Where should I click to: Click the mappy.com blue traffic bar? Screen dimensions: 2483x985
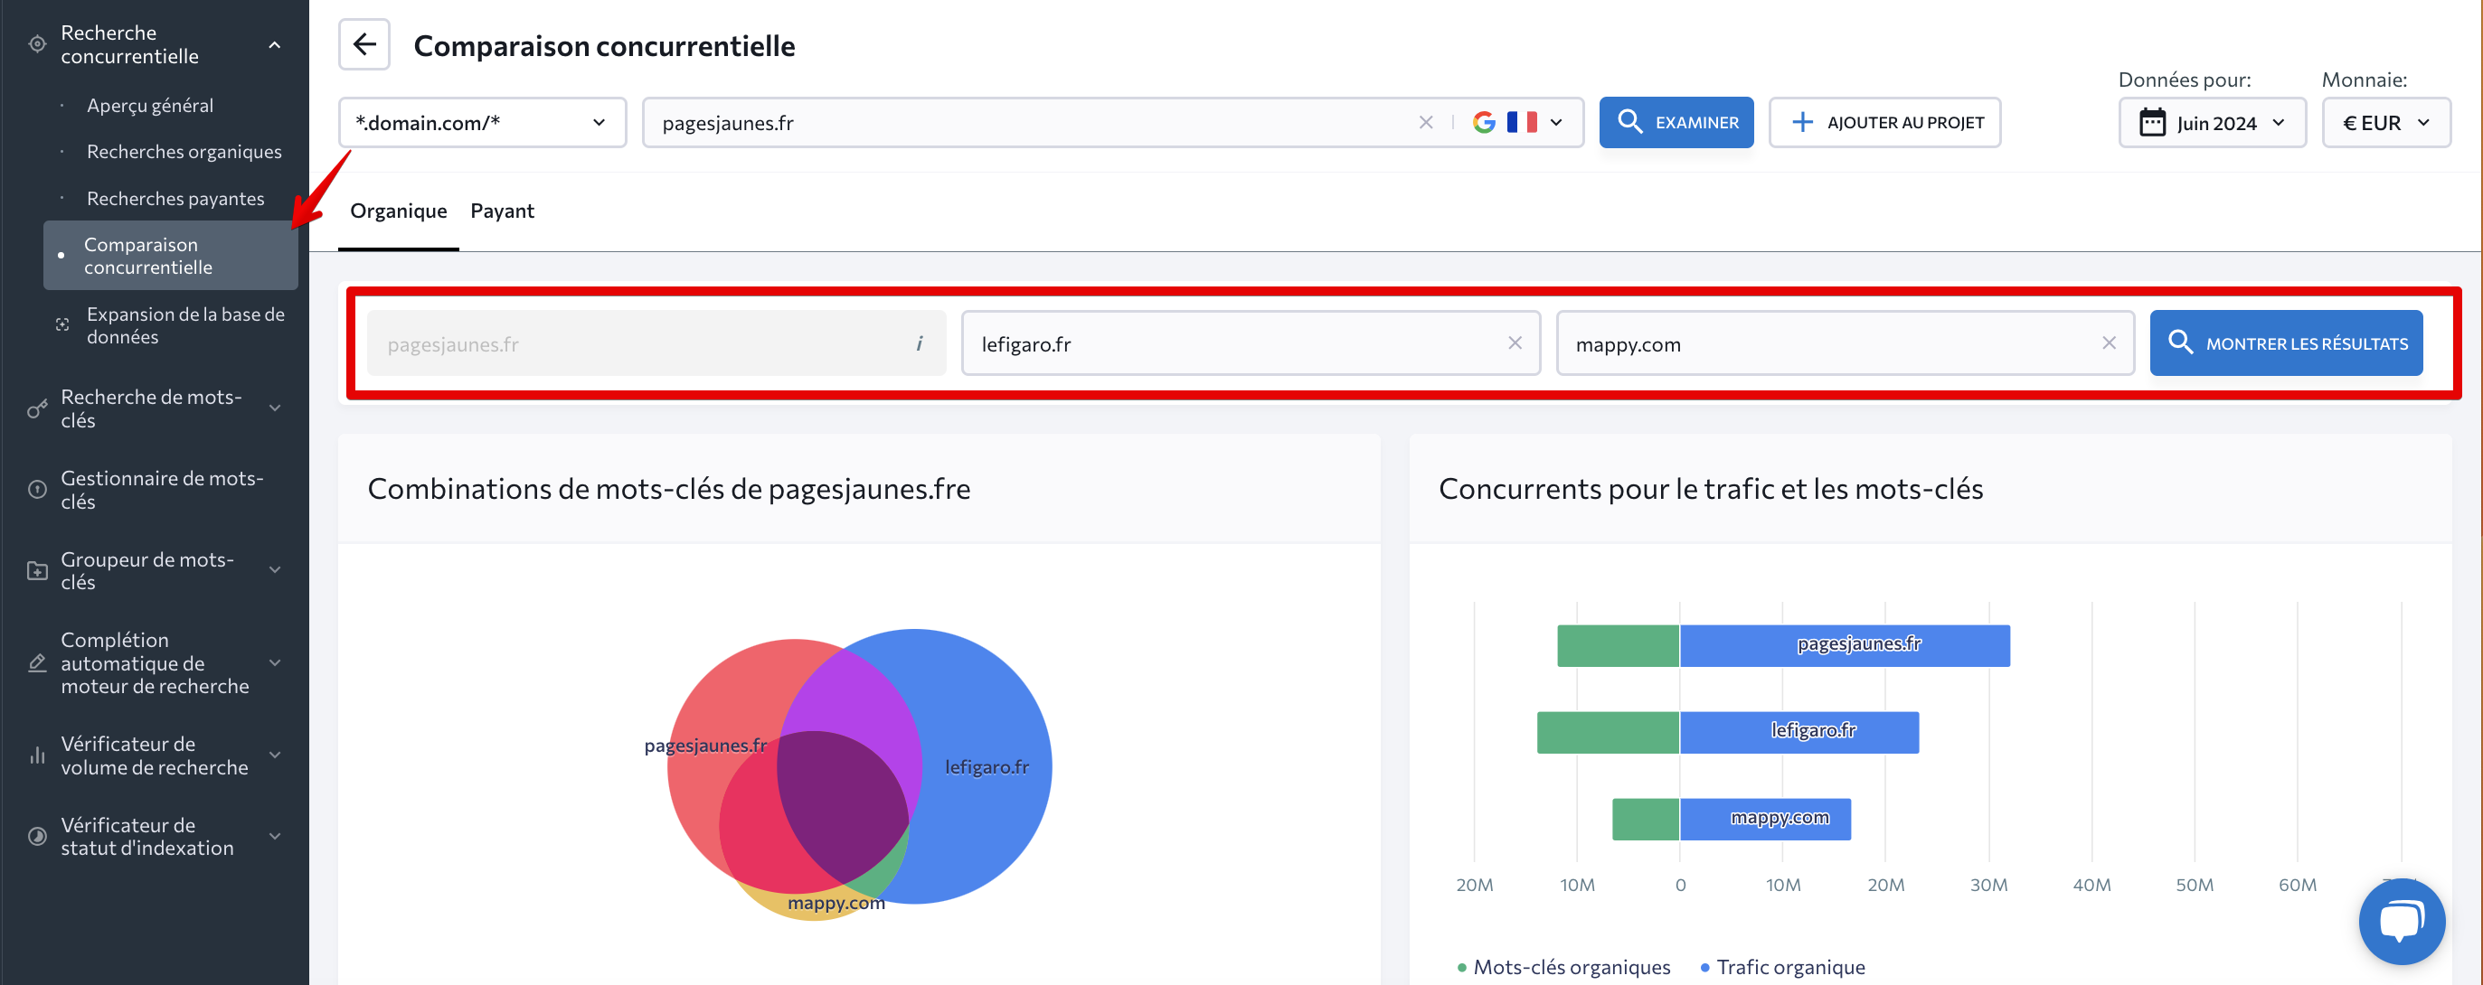(x=1765, y=819)
